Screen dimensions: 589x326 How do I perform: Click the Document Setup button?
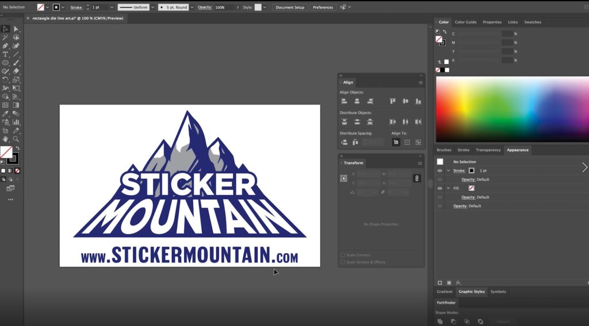click(x=290, y=7)
